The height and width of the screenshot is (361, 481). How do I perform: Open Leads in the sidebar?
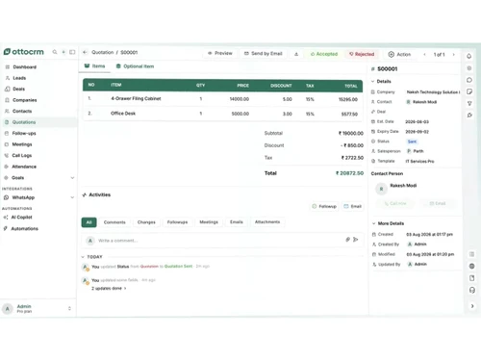tap(19, 78)
